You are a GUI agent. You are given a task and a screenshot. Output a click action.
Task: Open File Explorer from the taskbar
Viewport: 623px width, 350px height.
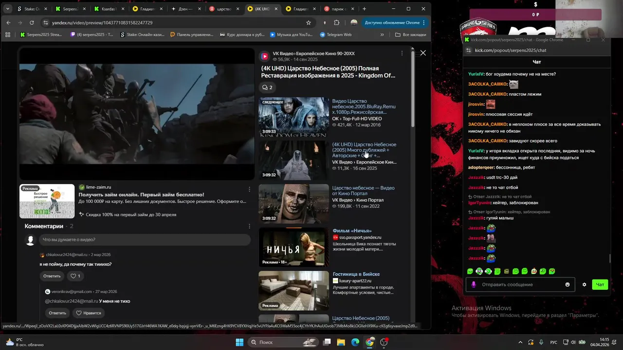point(341,342)
